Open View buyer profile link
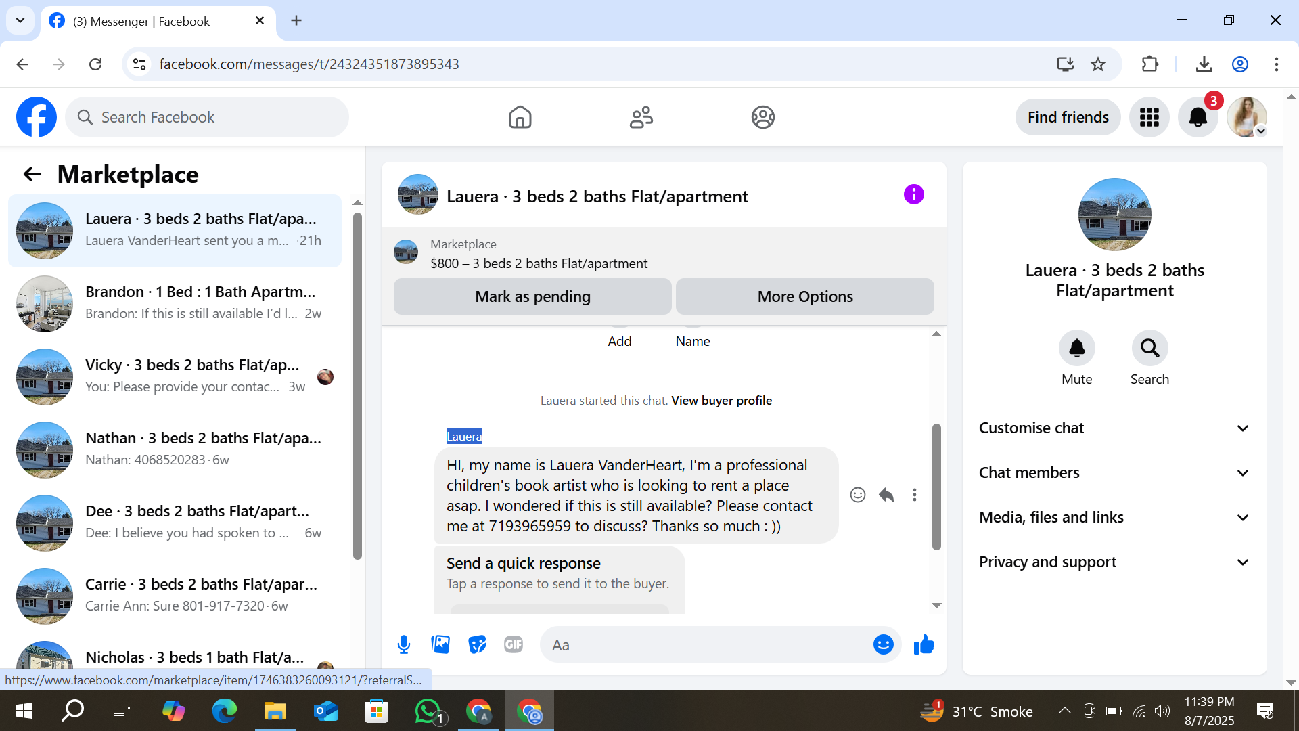This screenshot has width=1299, height=731. click(x=721, y=400)
